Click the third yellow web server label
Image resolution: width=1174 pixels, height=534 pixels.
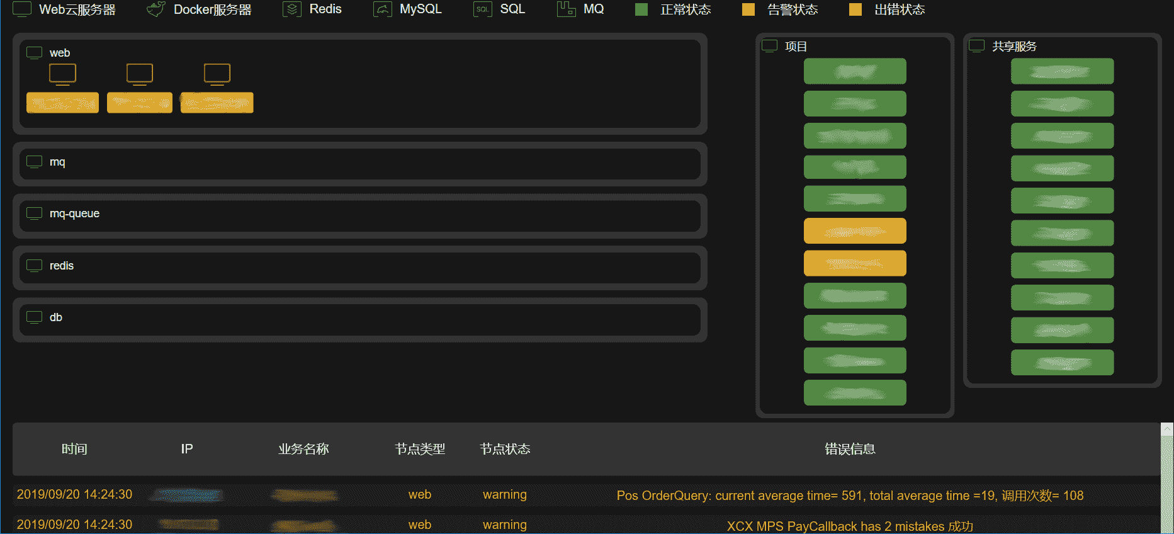tap(217, 103)
